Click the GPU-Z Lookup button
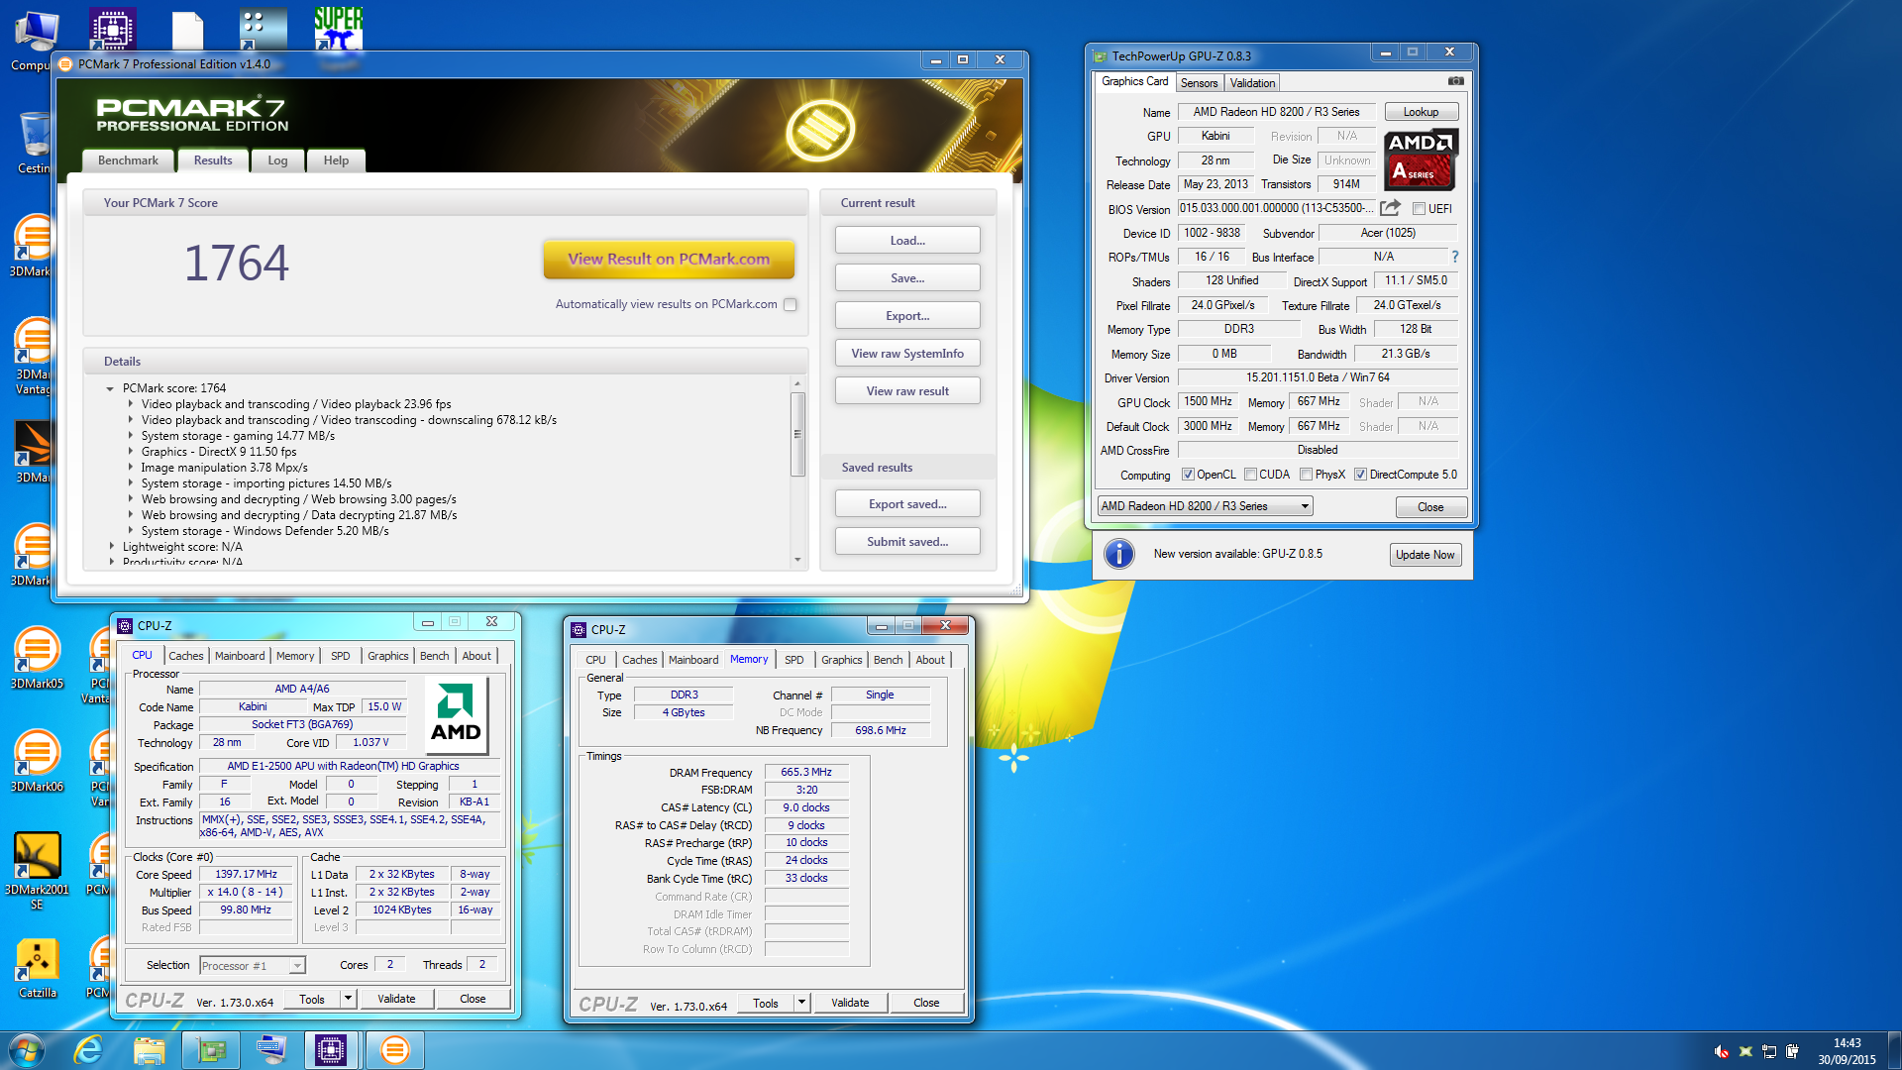The image size is (1902, 1070). [1421, 112]
